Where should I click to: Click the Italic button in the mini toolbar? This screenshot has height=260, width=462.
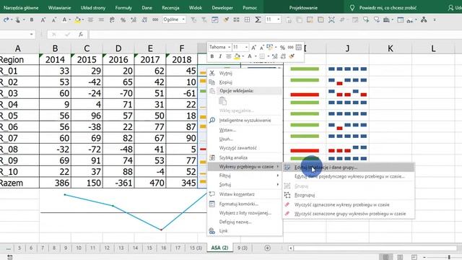(220, 56)
